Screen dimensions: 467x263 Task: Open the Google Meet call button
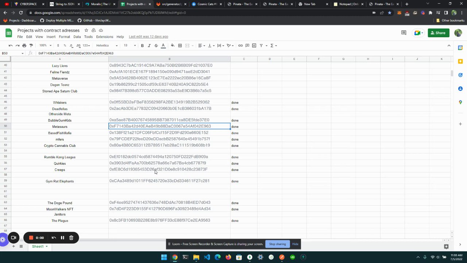[418, 33]
